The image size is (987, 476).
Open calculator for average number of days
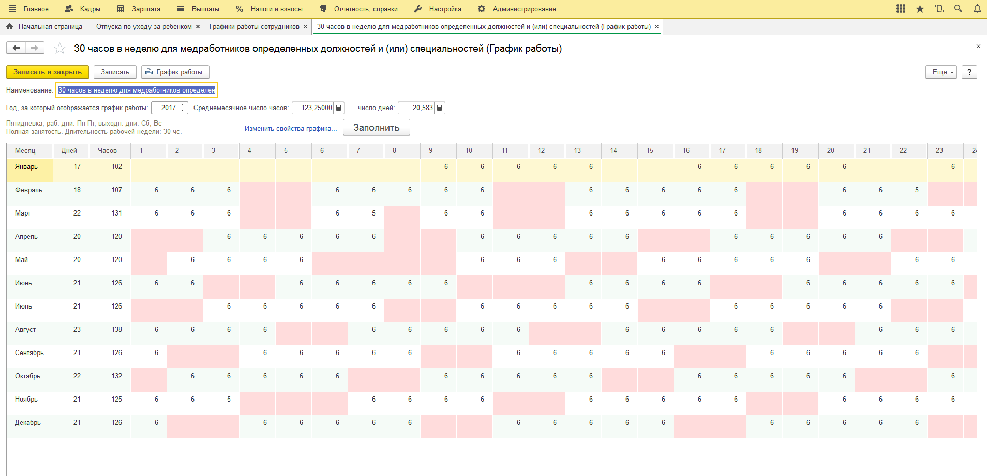click(x=440, y=108)
